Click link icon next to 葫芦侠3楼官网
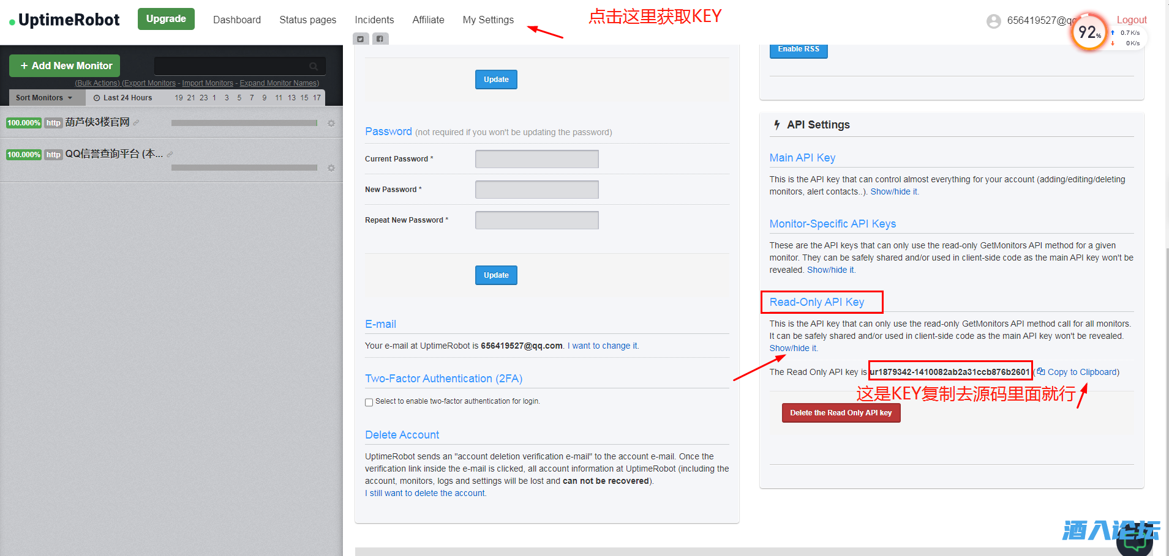 [x=137, y=123]
